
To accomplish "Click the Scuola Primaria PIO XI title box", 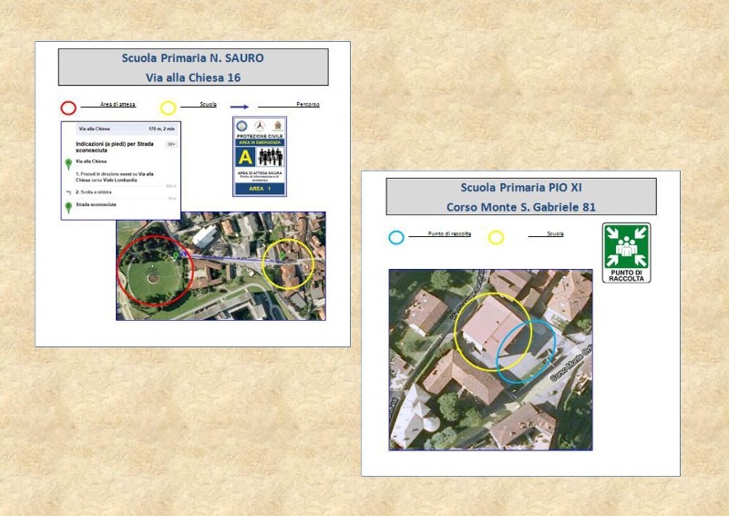I will (520, 197).
